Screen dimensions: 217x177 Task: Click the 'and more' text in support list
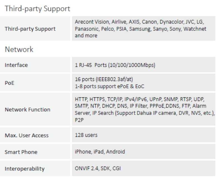click(x=86, y=36)
